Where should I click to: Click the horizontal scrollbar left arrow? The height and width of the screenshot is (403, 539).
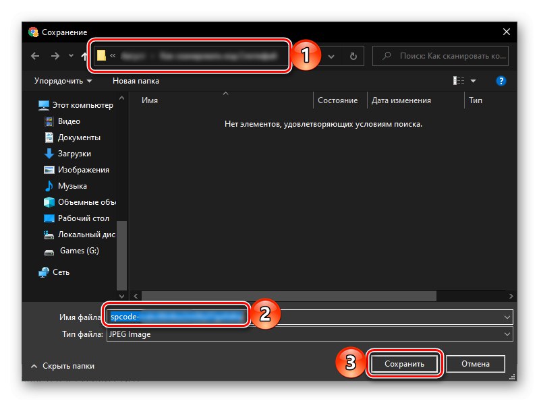(x=136, y=296)
